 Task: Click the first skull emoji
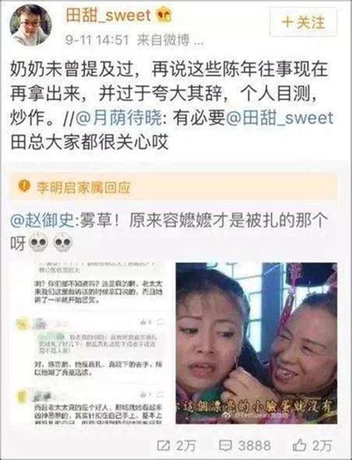(x=39, y=242)
